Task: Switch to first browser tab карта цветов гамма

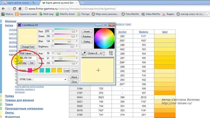Action: (x=21, y=3)
